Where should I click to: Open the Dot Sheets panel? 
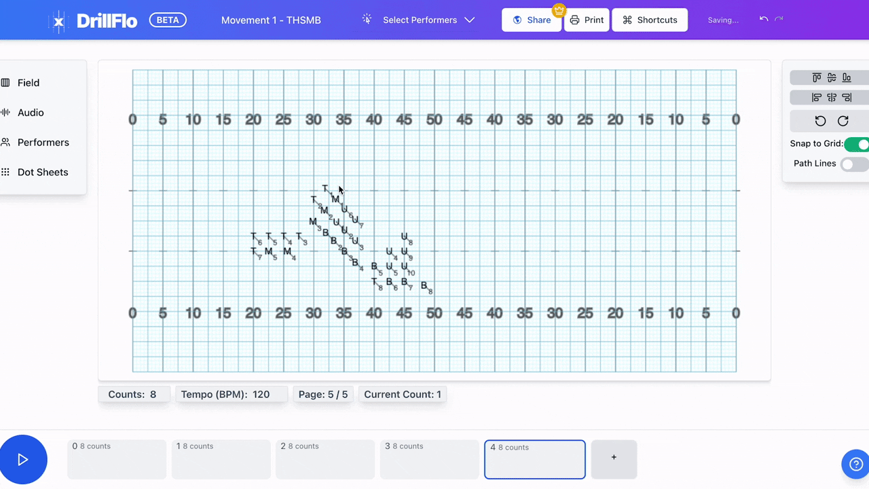coord(42,172)
